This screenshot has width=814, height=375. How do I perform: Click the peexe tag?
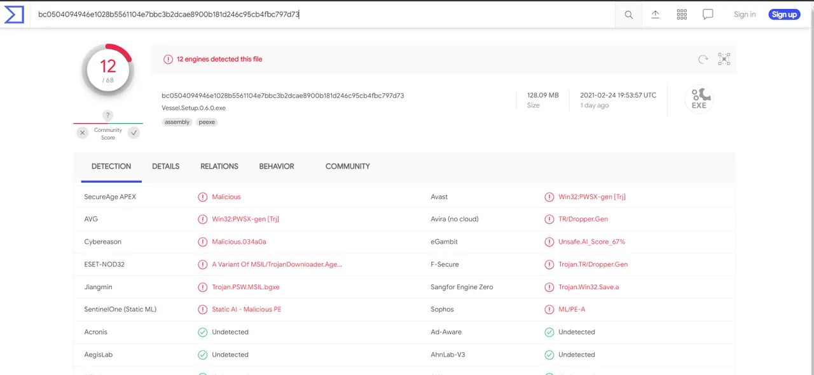pos(207,122)
